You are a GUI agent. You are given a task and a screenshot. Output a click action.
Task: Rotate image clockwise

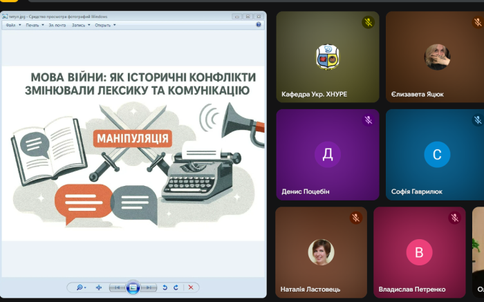176,287
